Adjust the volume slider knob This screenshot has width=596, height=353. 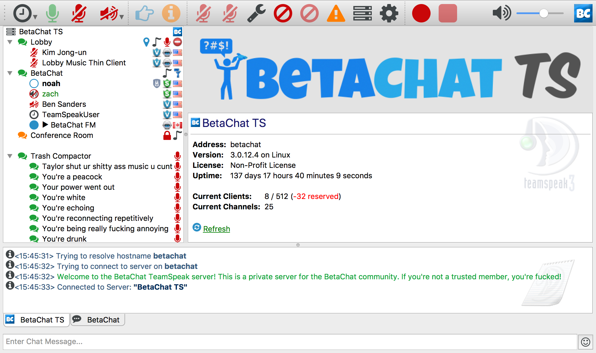[544, 13]
